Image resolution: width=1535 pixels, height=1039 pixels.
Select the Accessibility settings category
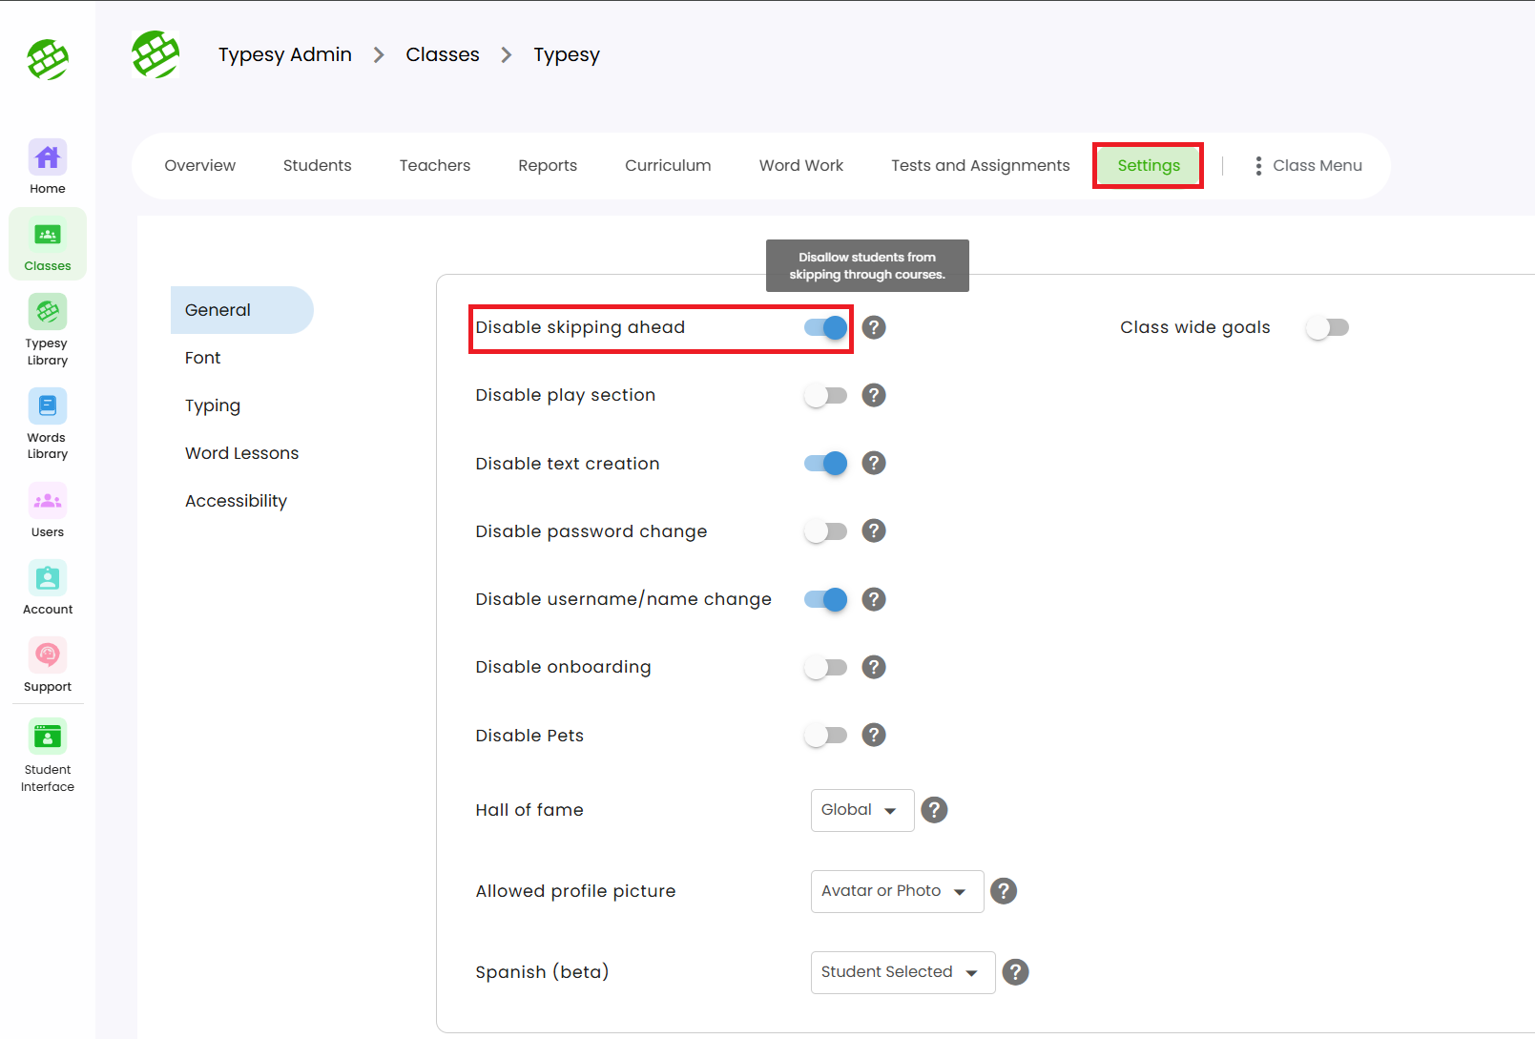point(236,501)
